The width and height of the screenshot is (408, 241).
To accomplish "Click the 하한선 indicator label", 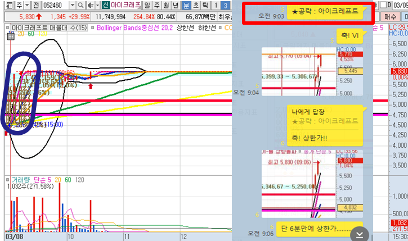I will tap(207, 28).
